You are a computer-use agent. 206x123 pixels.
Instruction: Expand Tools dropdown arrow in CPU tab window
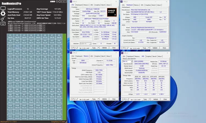point(98,48)
